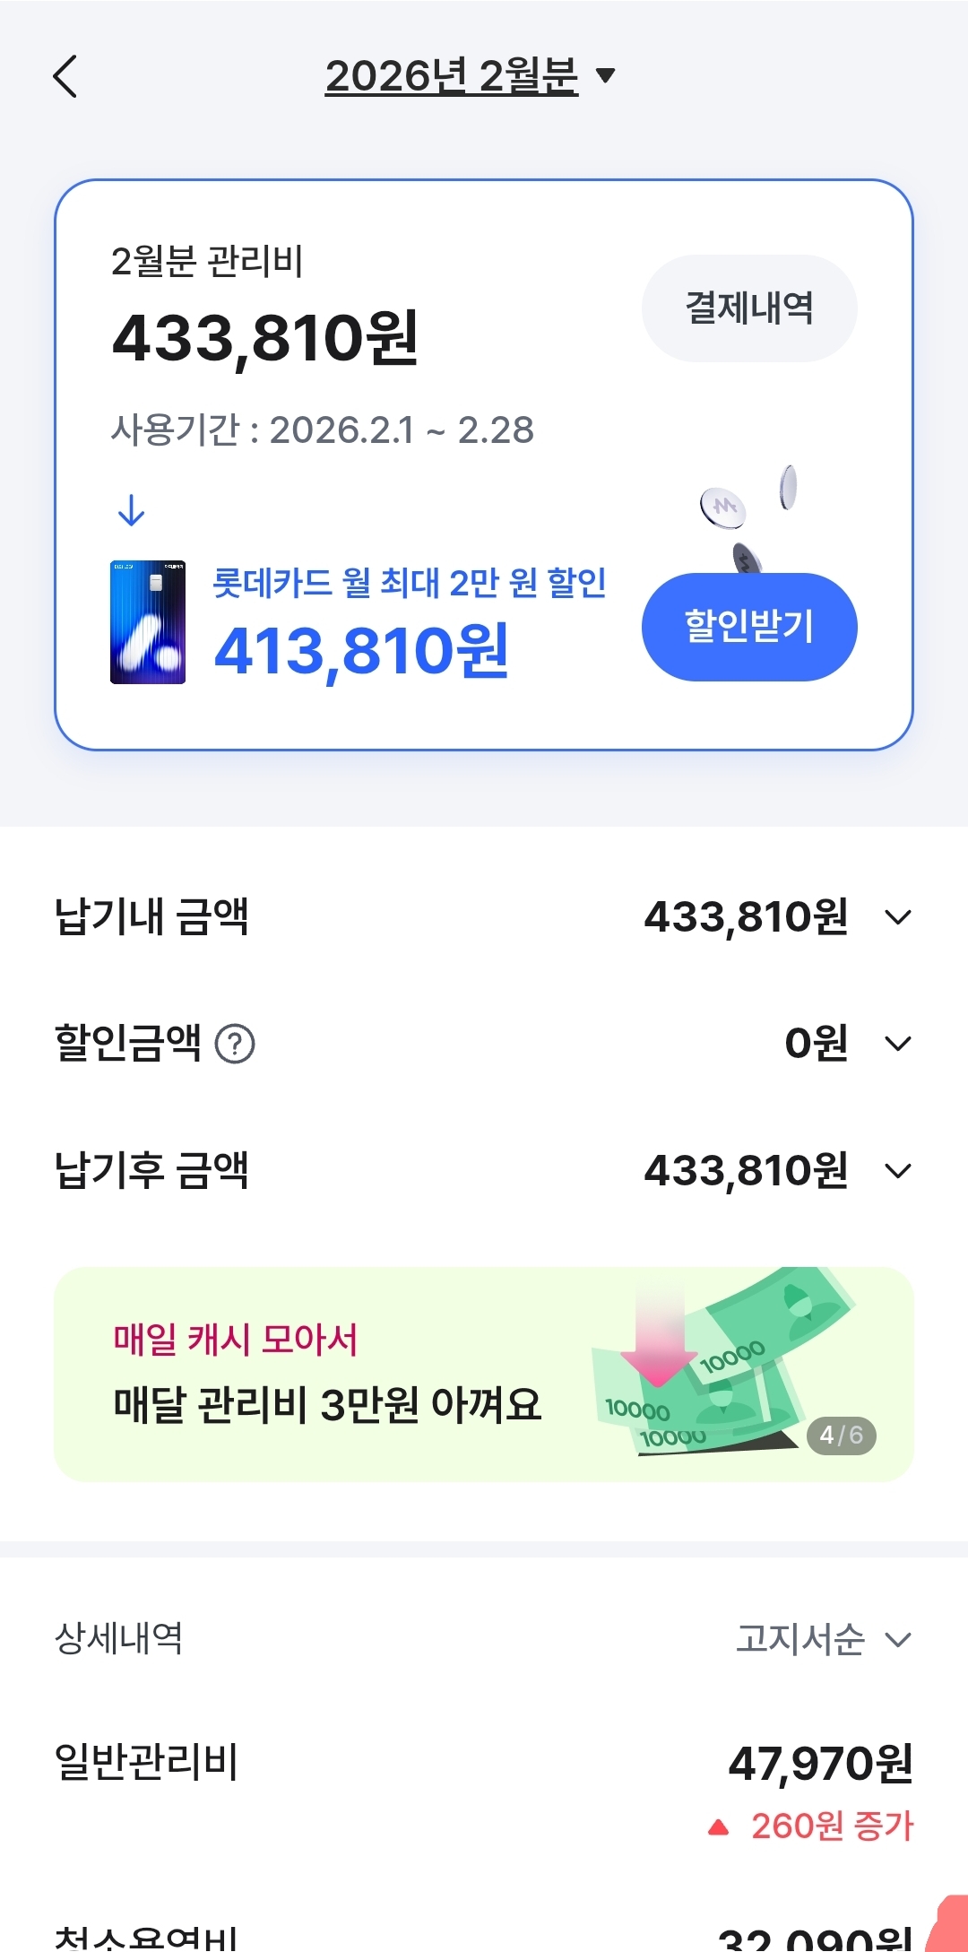Tap the 롯데카드 월 최대 2만 원 할인 link

[x=410, y=583]
